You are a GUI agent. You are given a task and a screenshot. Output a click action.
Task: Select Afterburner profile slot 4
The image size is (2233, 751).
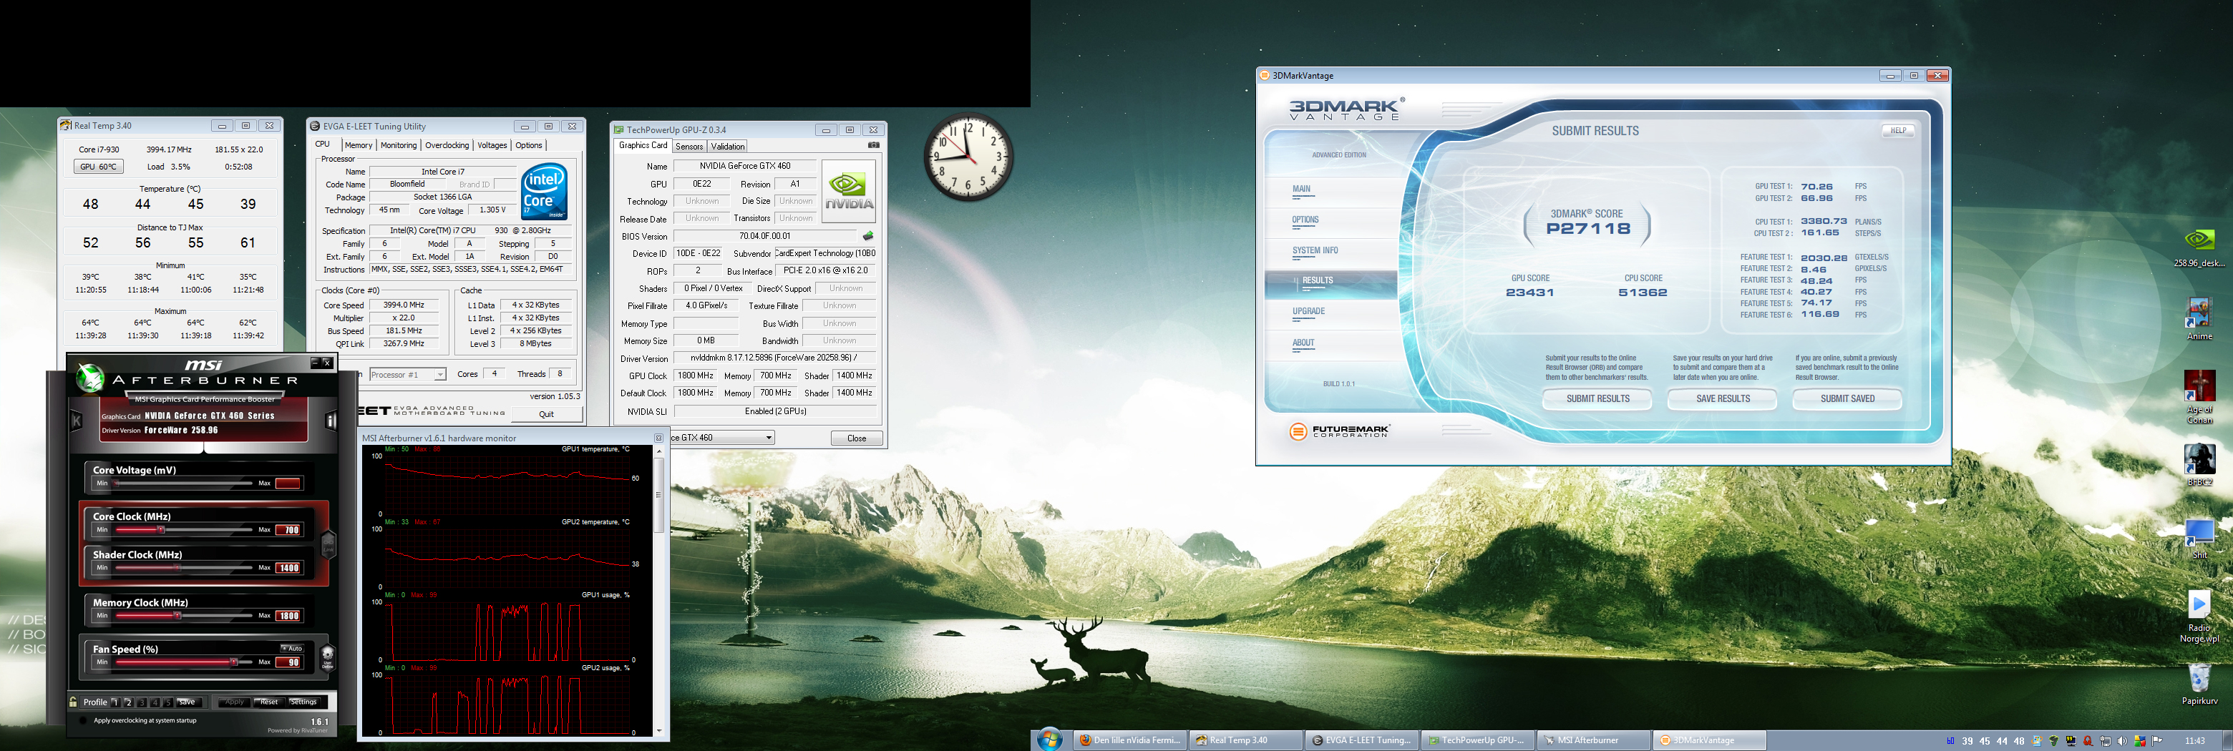pyautogui.click(x=155, y=702)
